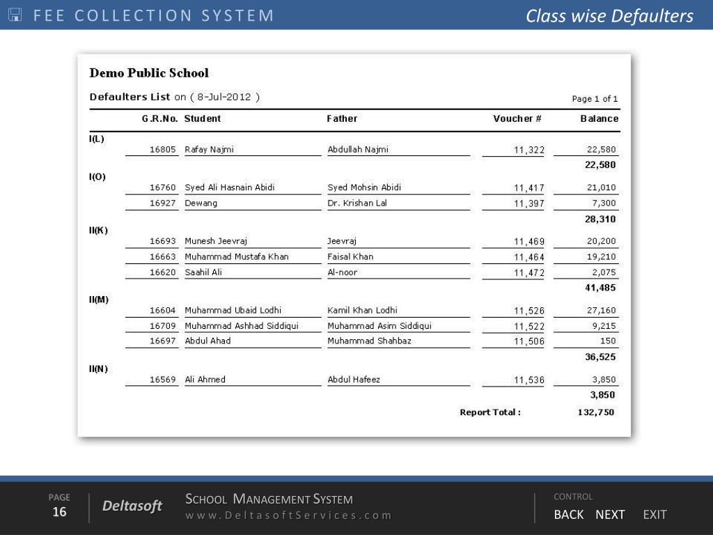Click the II(M) class group label

99,300
